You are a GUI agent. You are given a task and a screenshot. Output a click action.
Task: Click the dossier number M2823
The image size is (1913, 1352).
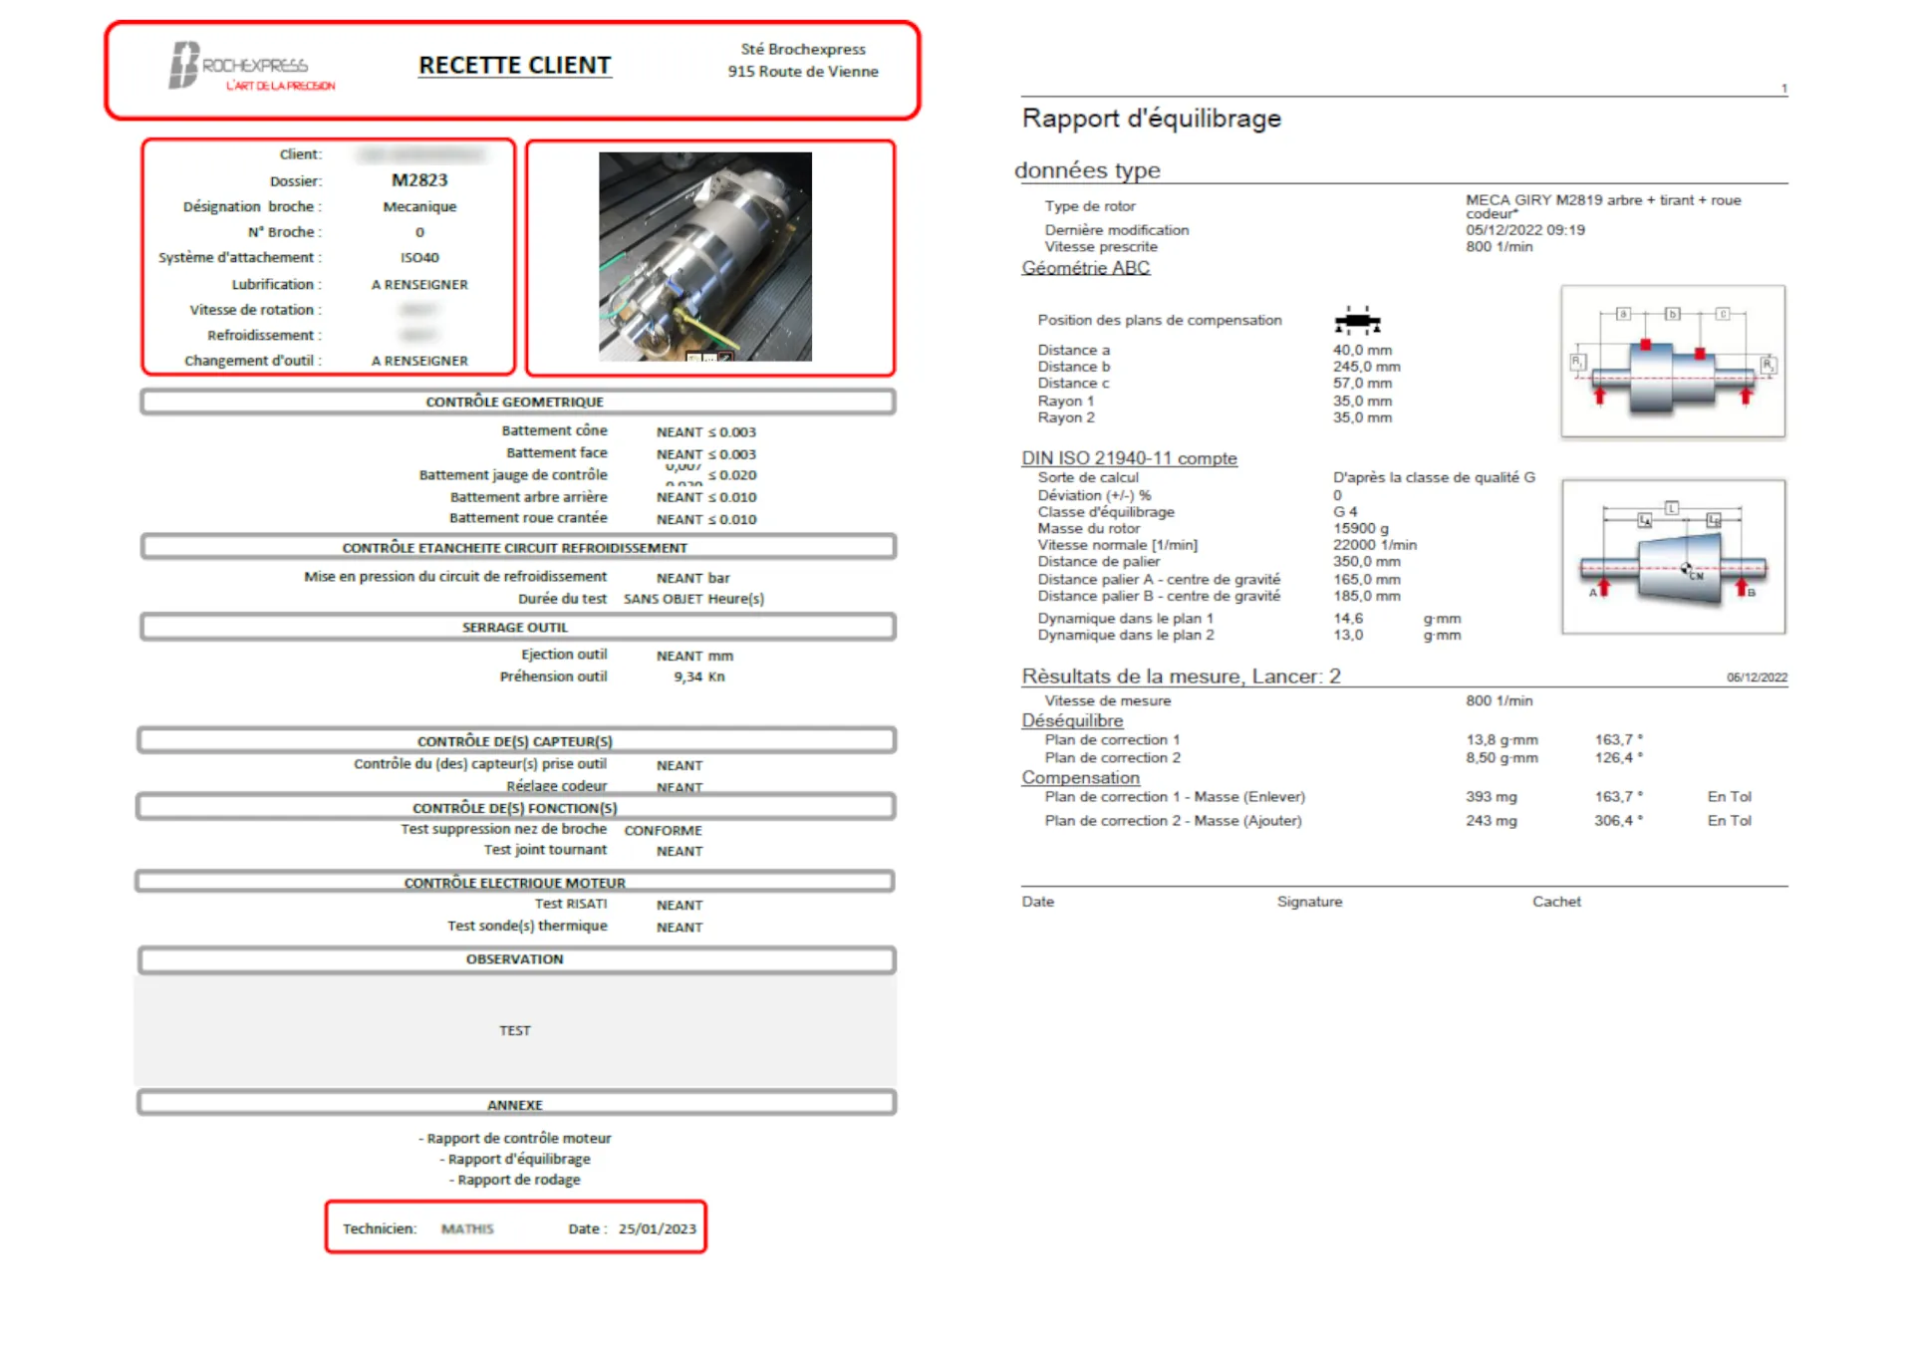[419, 180]
